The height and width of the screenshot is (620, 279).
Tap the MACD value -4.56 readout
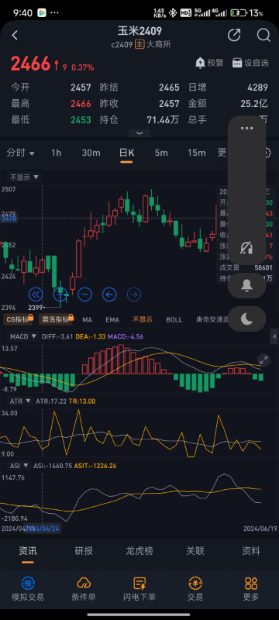pos(126,336)
